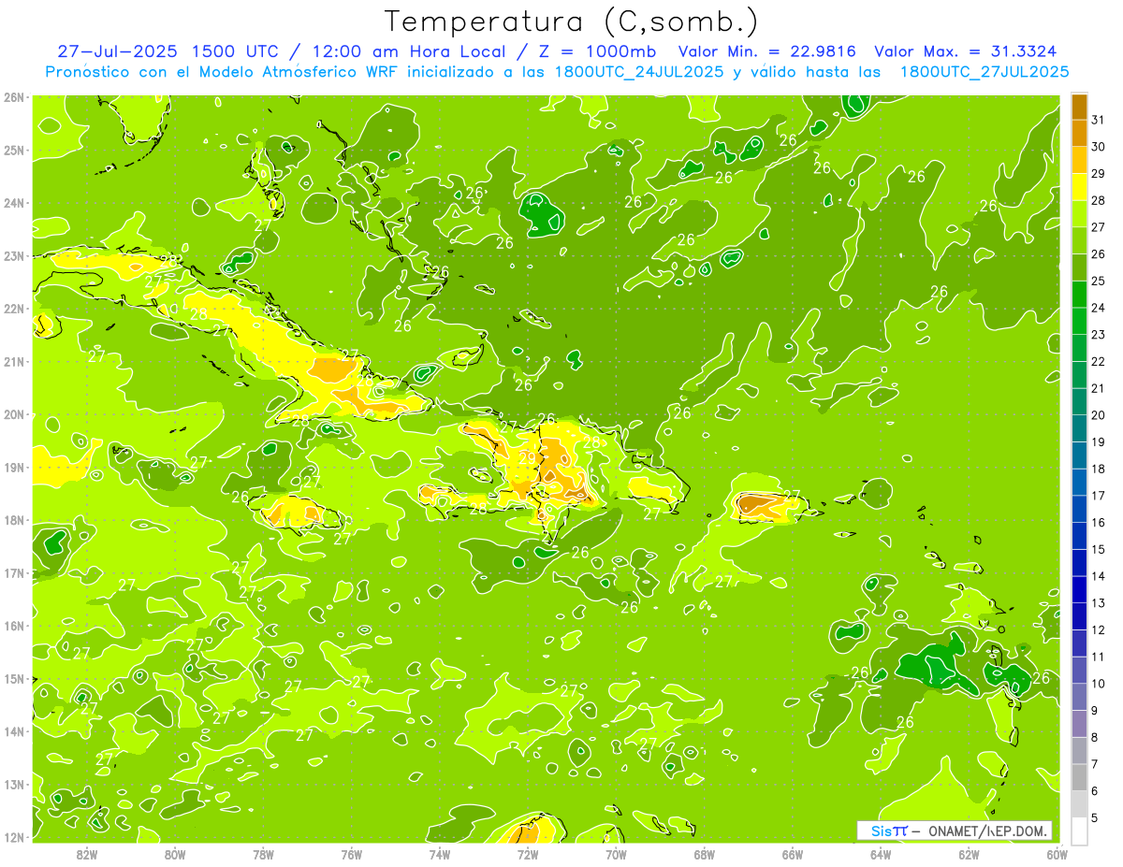The height and width of the screenshot is (867, 1123).
Task: Click the title 'Temperatura (C,somb.)'
Action: pyautogui.click(x=572, y=21)
